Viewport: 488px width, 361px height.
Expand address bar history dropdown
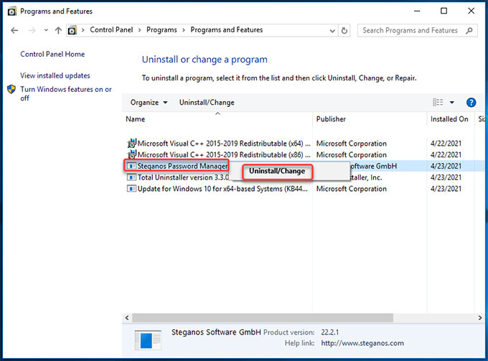[x=332, y=30]
